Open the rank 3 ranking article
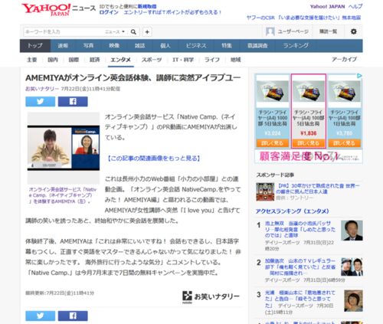This screenshot has height=324, width=383. tap(300, 299)
